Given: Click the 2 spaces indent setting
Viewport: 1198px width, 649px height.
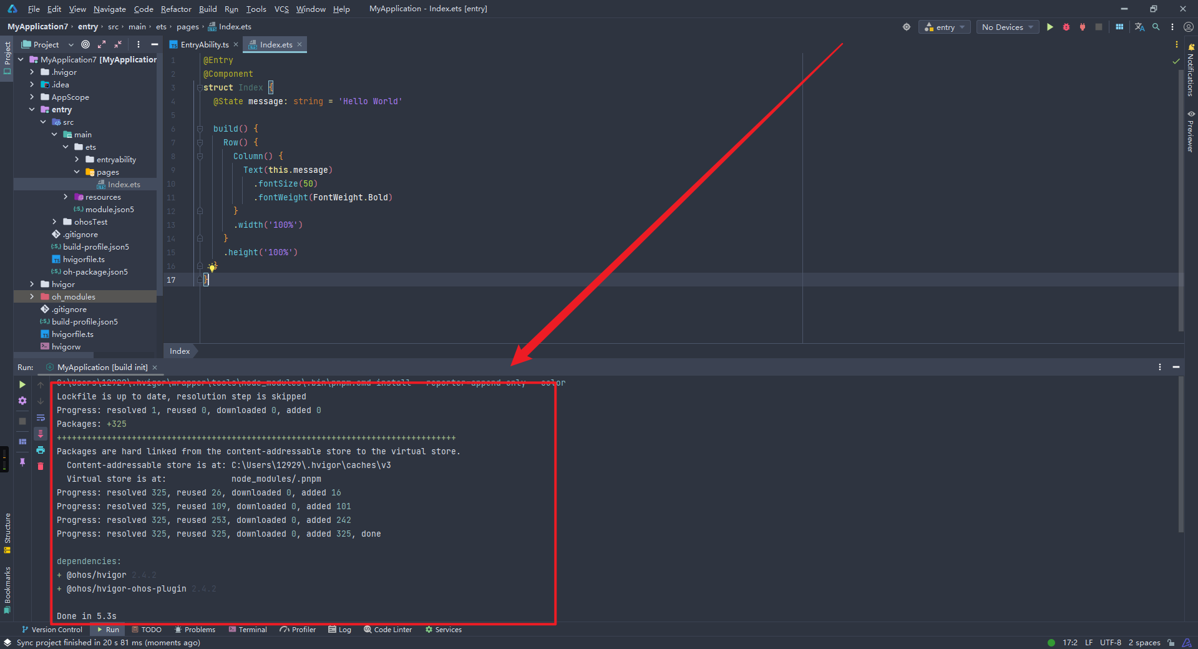Looking at the screenshot, I should 1144,642.
